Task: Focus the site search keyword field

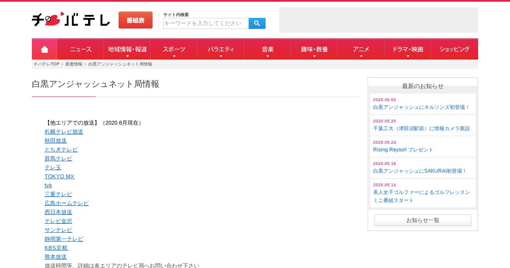Action: [206, 23]
